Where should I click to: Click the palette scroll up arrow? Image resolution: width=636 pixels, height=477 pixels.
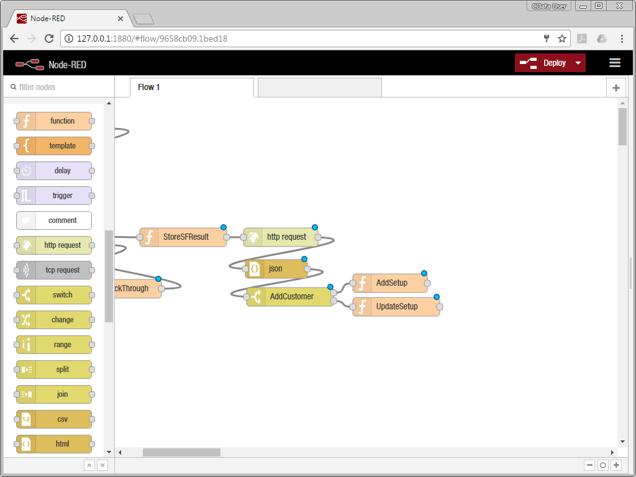click(x=109, y=103)
